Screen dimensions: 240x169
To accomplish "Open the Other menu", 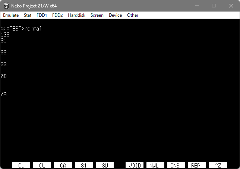I will pyautogui.click(x=133, y=15).
